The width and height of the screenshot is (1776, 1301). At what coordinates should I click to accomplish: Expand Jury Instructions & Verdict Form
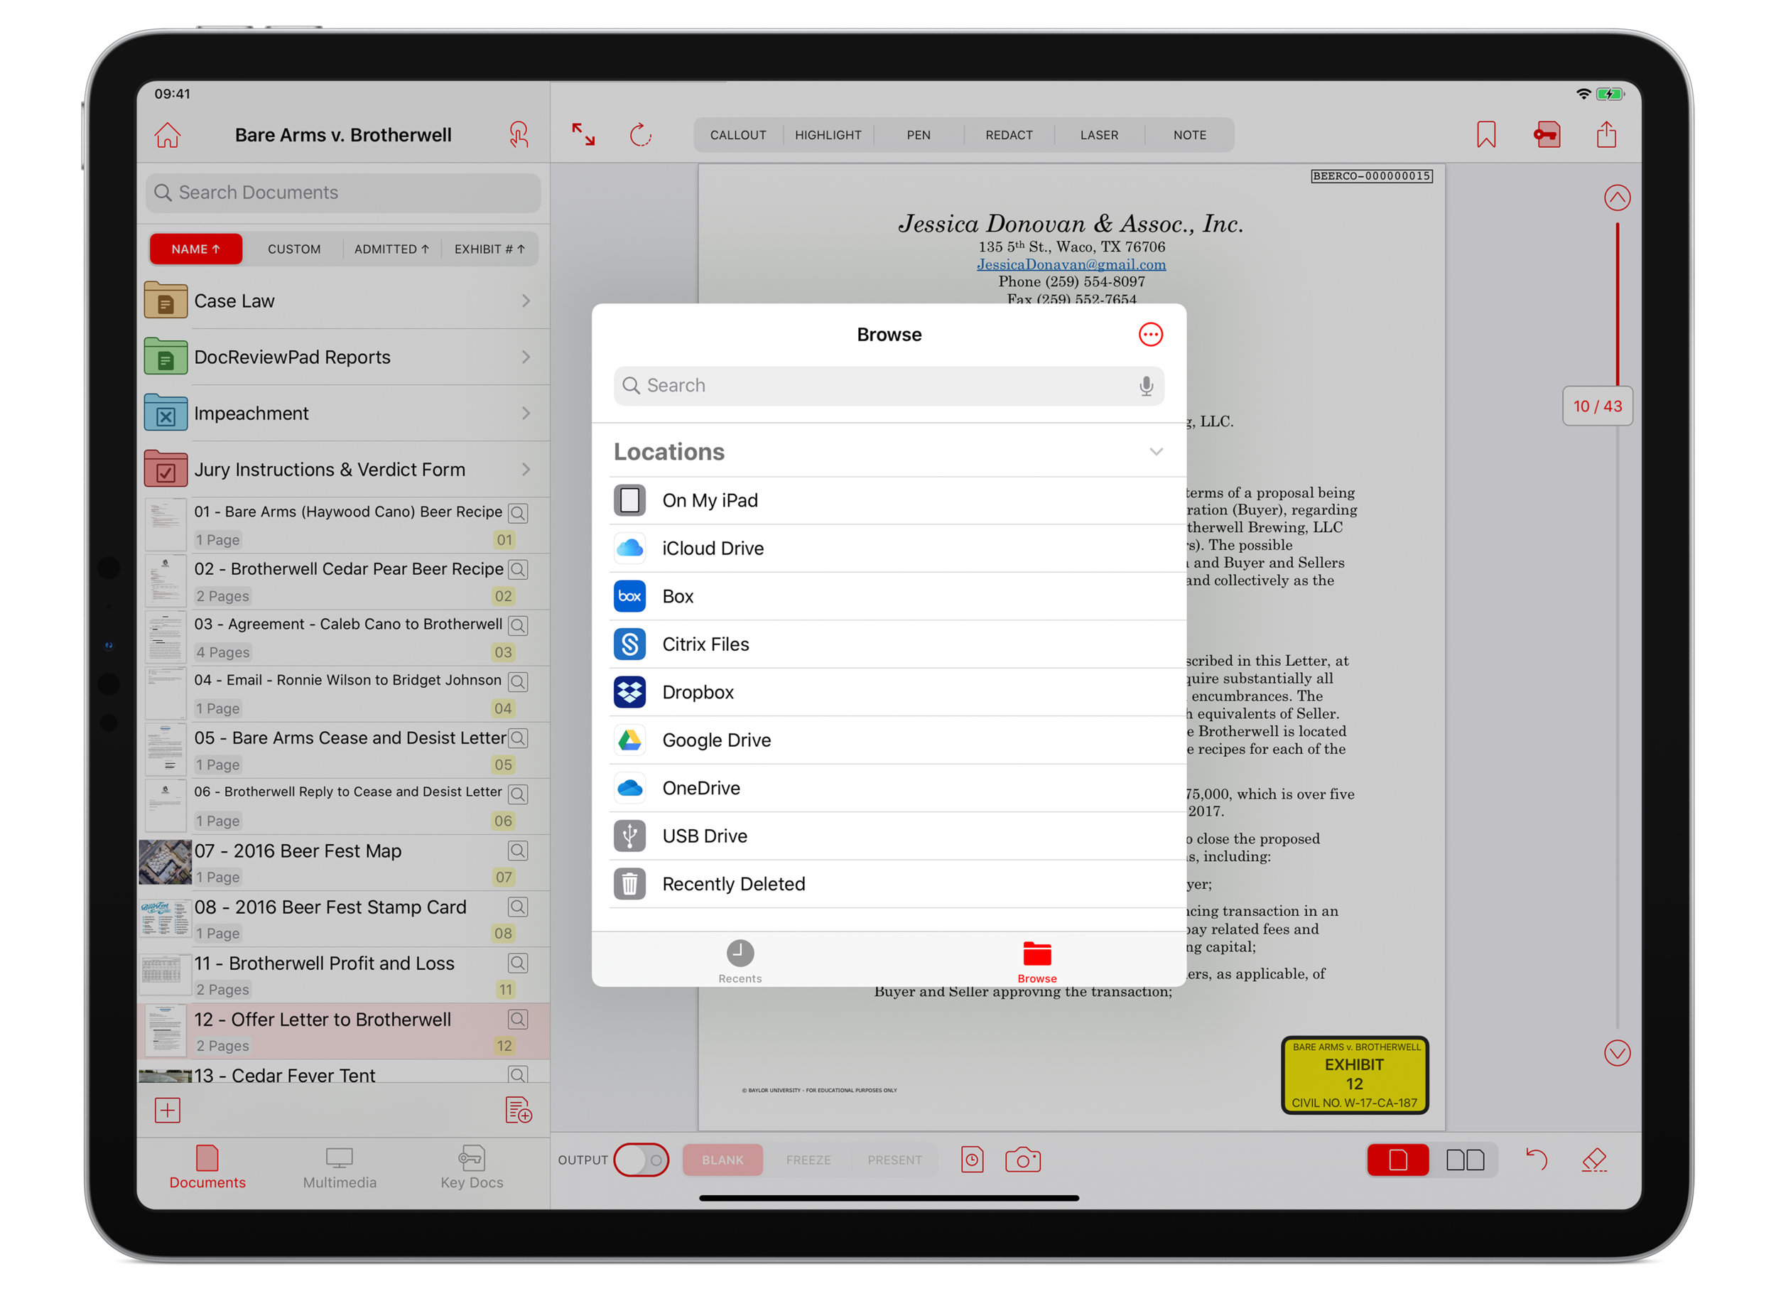(x=526, y=470)
